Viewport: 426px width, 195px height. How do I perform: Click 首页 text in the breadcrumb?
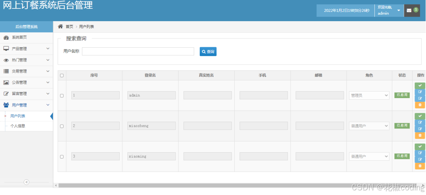click(69, 27)
